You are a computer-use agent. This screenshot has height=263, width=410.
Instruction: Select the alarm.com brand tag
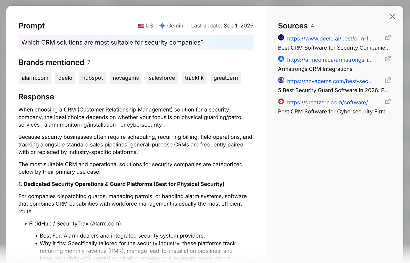pos(35,78)
